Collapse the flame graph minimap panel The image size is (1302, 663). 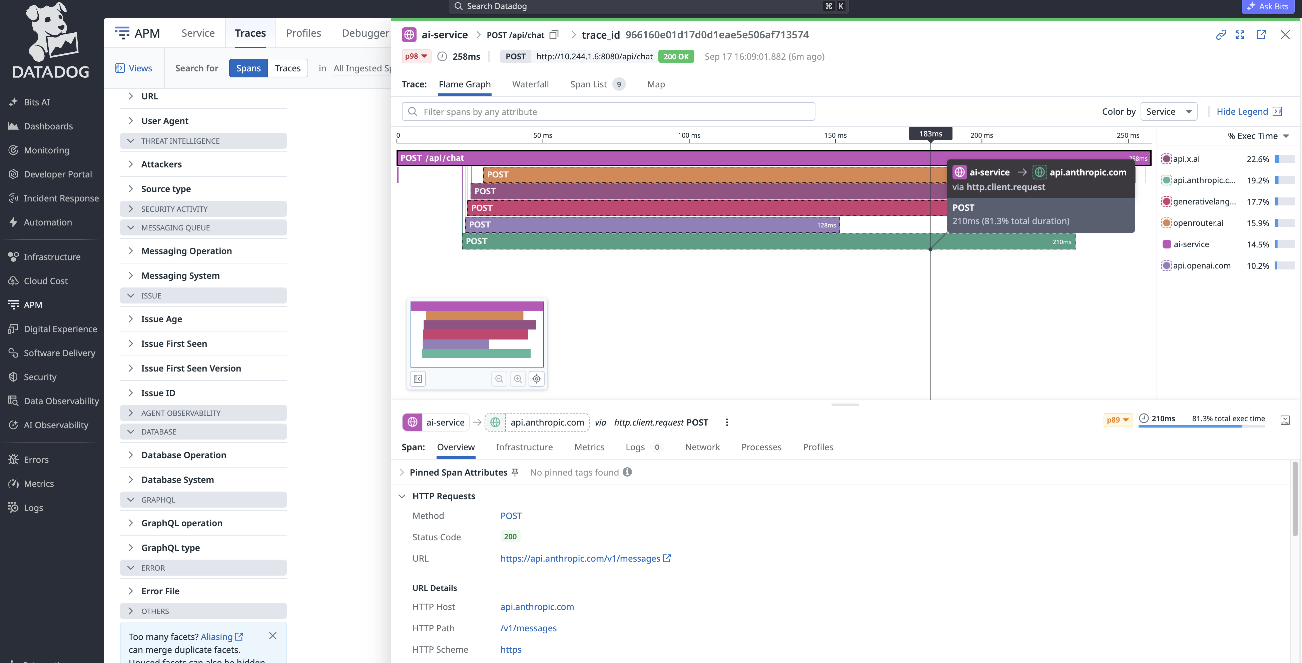[x=418, y=379]
